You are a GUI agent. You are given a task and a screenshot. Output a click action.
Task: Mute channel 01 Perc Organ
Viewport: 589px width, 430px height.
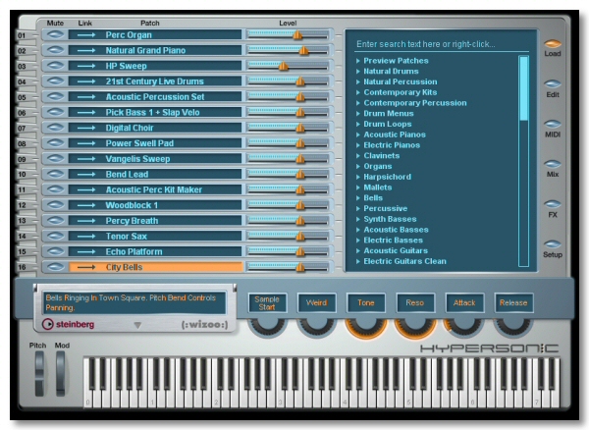55,35
